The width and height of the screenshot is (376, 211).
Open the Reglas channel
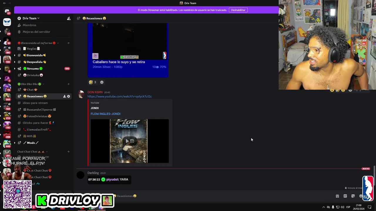[x=44, y=49]
